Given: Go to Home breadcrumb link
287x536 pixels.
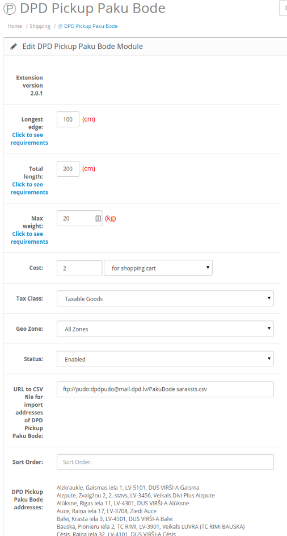Looking at the screenshot, I should 15,26.
